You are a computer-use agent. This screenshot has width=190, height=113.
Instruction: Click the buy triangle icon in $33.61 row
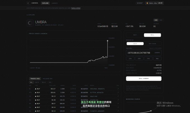click(x=36, y=93)
